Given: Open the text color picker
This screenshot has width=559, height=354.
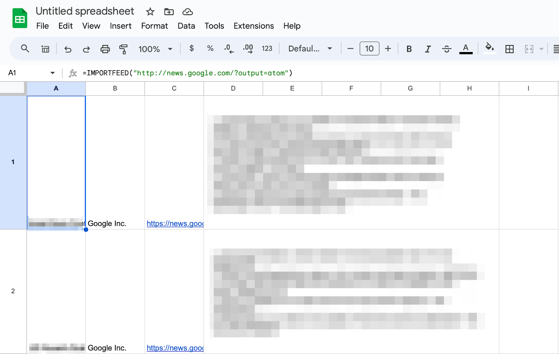Looking at the screenshot, I should [466, 49].
